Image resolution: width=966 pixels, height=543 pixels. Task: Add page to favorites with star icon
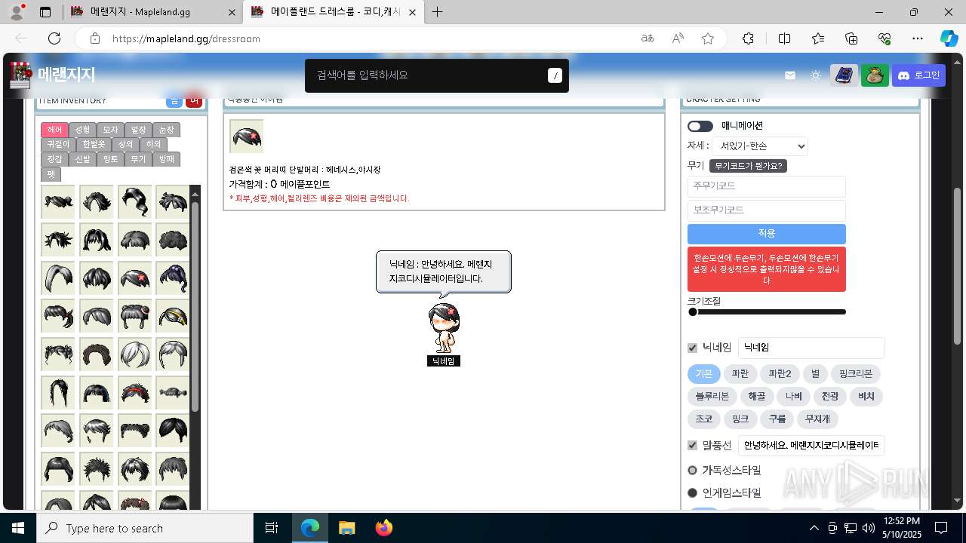point(708,38)
